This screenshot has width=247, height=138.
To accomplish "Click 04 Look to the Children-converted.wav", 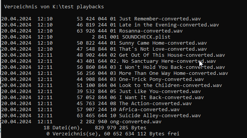I will pos(166,85).
